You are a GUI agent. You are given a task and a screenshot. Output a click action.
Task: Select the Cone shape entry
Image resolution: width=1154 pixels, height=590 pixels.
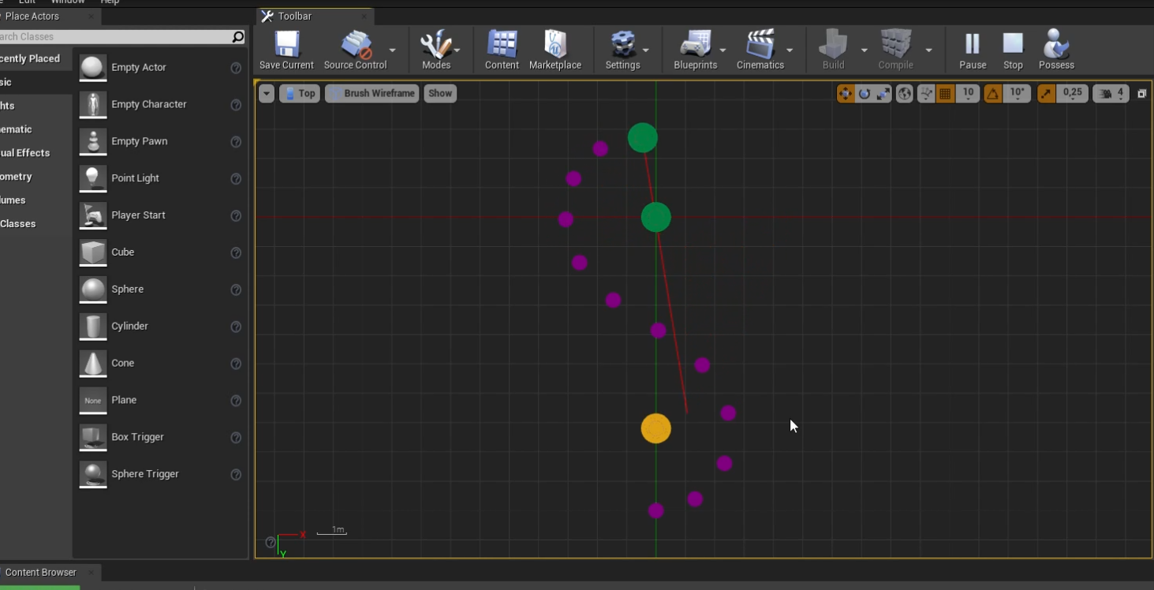(160, 364)
